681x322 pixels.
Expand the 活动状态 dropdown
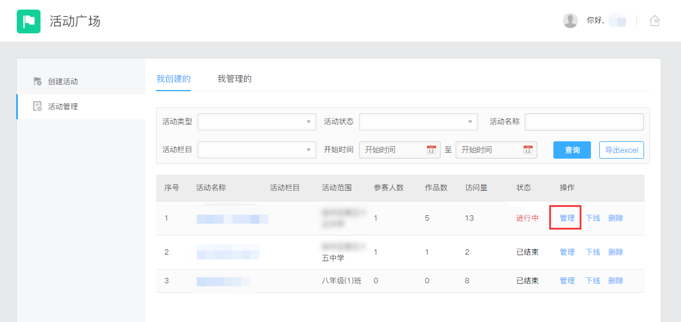[x=418, y=122]
